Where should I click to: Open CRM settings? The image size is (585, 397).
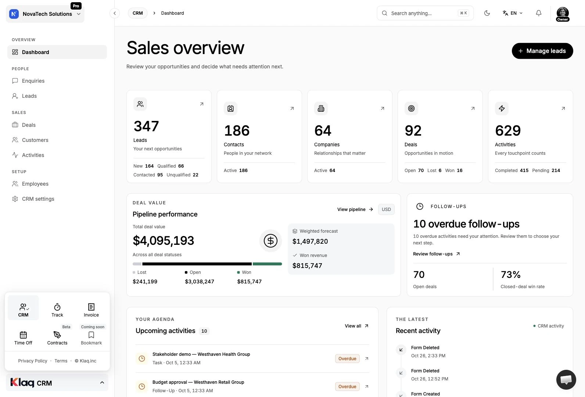(x=57, y=199)
